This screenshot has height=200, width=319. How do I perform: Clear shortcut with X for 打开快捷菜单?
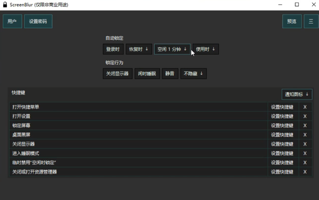point(305,107)
